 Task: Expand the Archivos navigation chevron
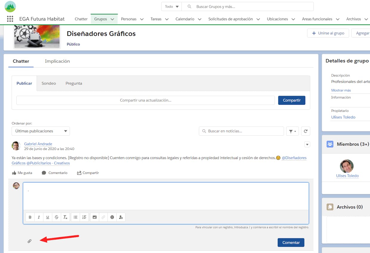tap(366, 19)
